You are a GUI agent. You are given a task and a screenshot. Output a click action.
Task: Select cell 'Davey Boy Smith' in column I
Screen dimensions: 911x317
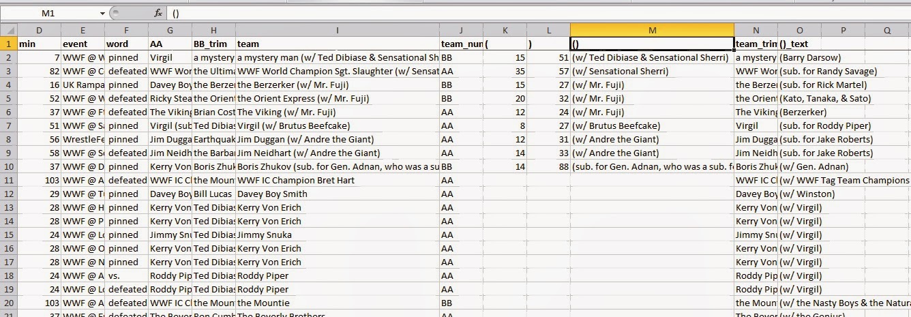pos(338,194)
